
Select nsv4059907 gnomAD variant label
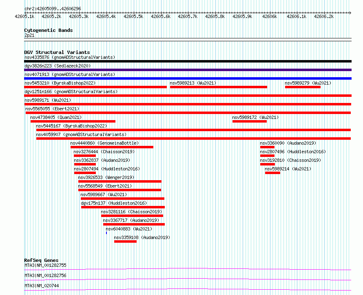pyautogui.click(x=81, y=134)
